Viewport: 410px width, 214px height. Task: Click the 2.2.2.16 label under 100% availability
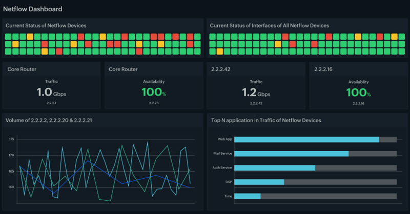tap(358, 104)
